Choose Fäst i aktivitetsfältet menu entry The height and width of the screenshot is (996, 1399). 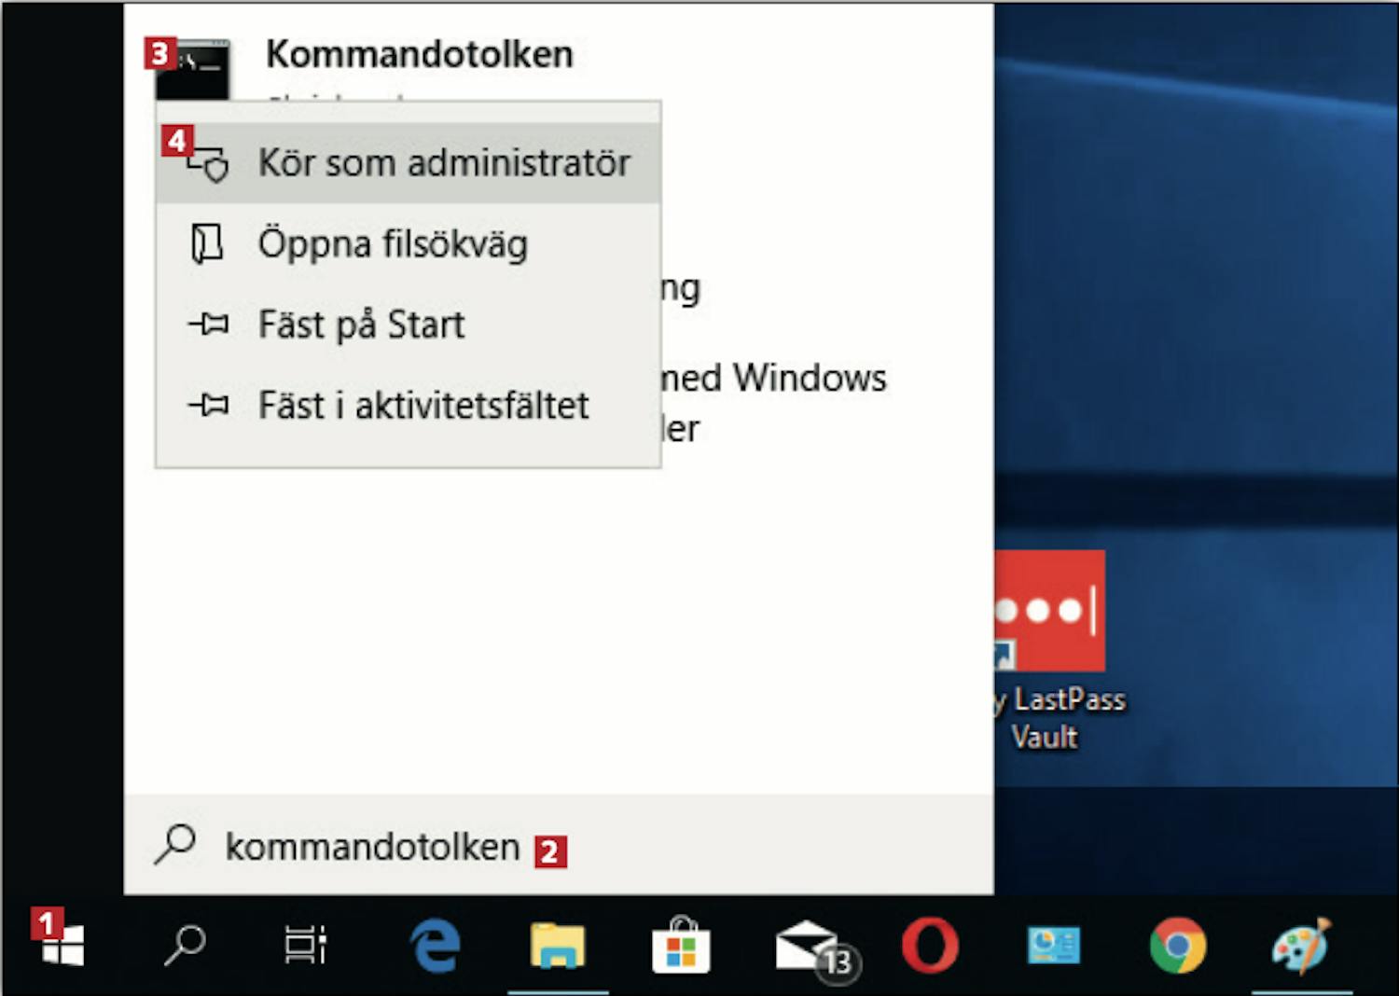click(409, 406)
